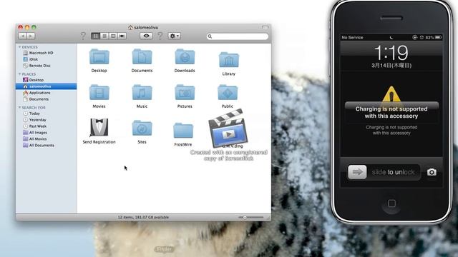Select Remote Disc in the sidebar
458x257 pixels.
tap(36, 66)
